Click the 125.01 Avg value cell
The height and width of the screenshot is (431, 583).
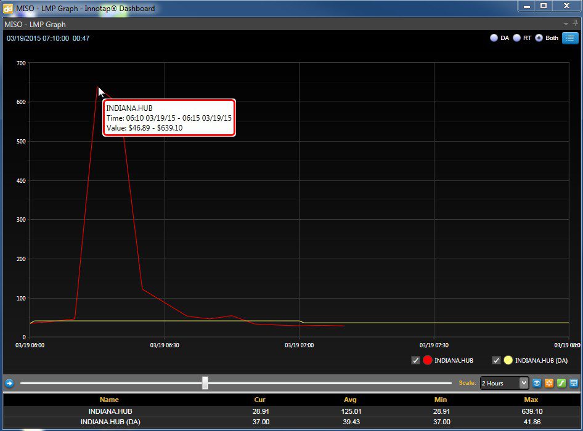pos(351,411)
